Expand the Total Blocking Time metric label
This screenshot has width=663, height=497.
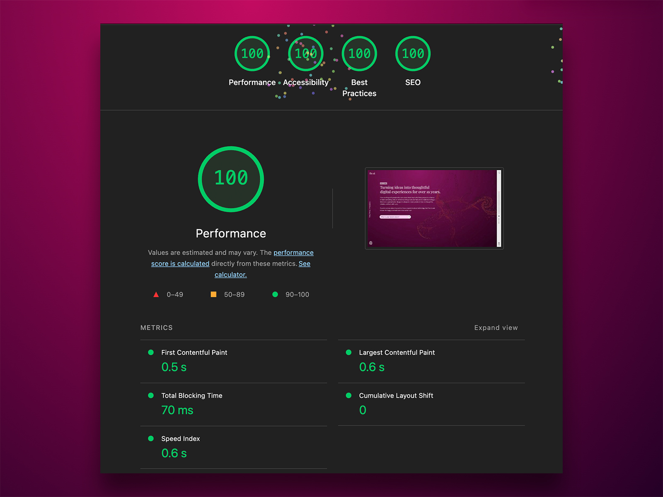pos(191,396)
